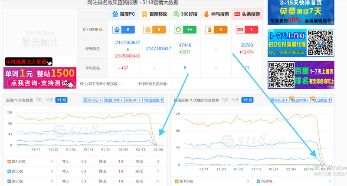347x186 pixels.
Task: Click 360好搜 受宠排名 value 47449
Action: [185, 45]
